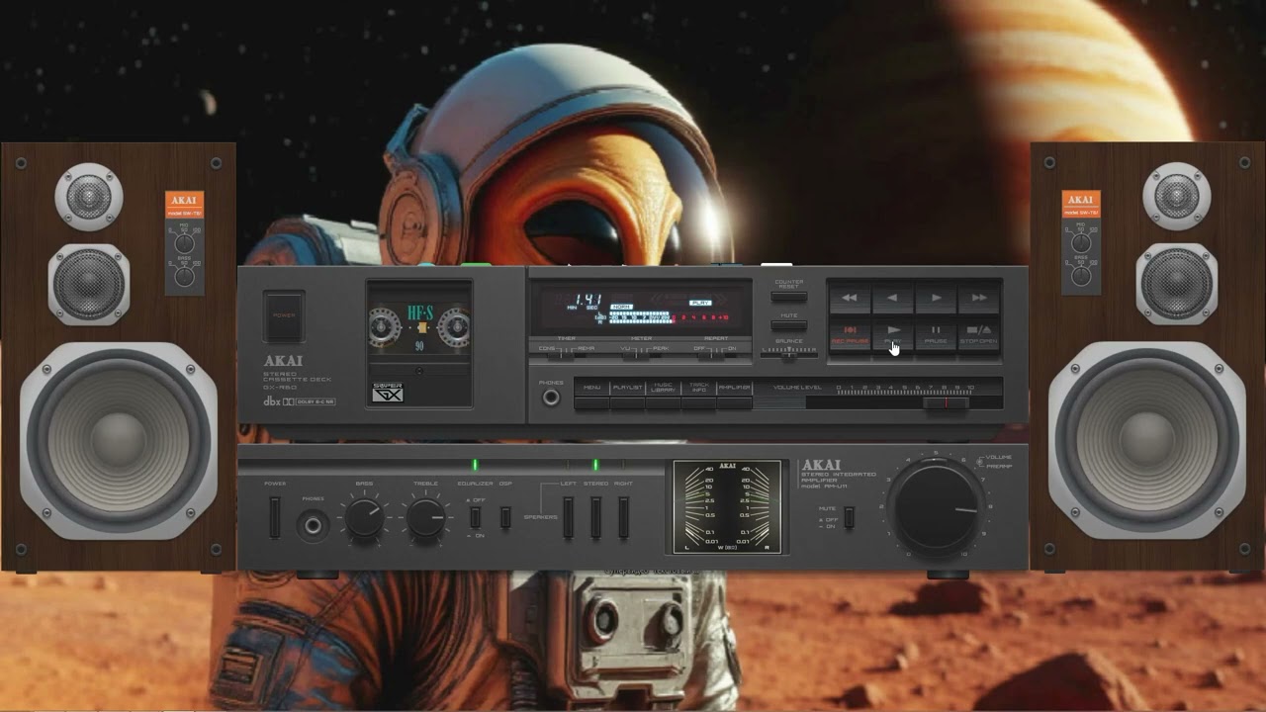Start recording with REC PAUSE button

click(x=850, y=332)
